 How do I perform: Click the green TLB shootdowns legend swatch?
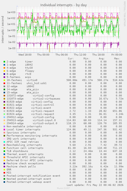[x=4, y=151]
